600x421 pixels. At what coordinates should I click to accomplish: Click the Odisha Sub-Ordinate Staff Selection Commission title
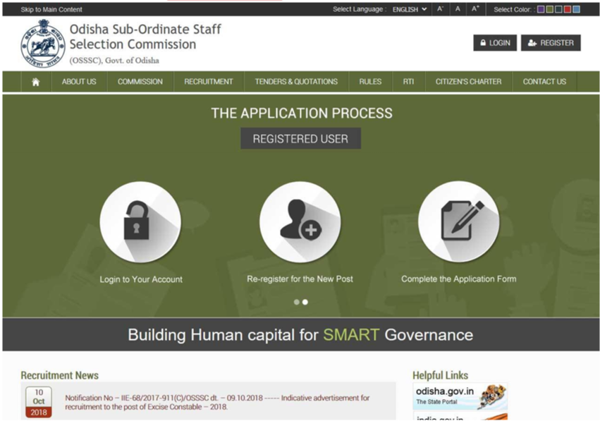(x=145, y=37)
